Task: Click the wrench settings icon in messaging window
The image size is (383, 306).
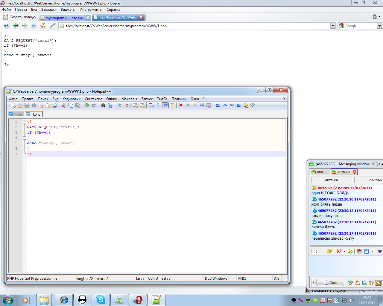Action: click(x=371, y=283)
